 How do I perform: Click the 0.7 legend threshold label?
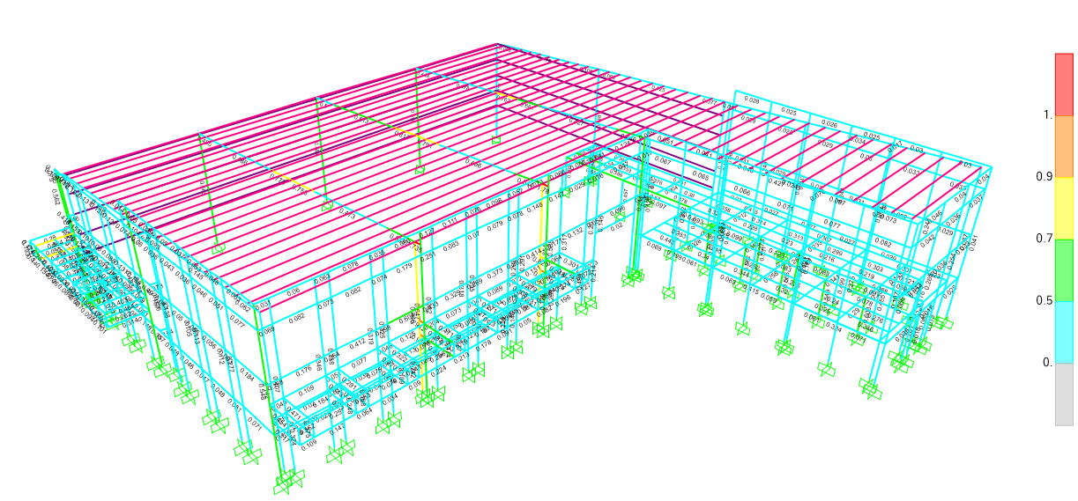coord(1044,239)
